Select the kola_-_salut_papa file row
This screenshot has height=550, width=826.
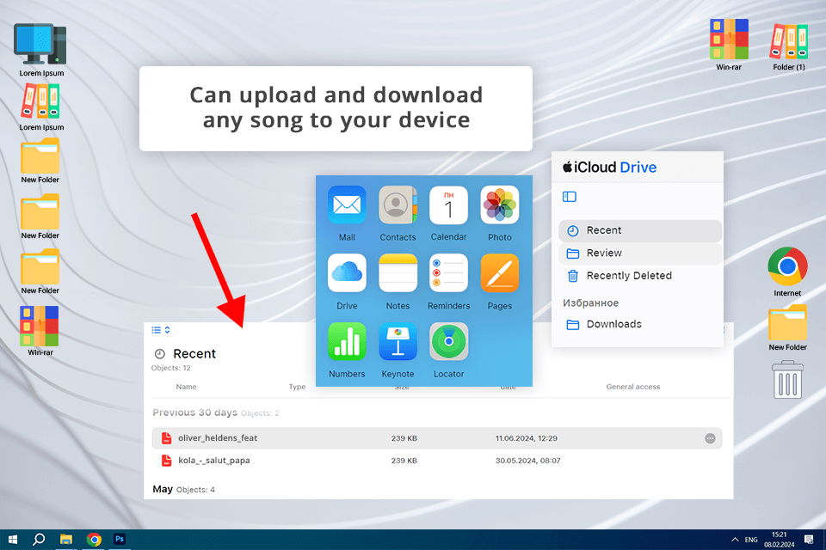point(437,461)
